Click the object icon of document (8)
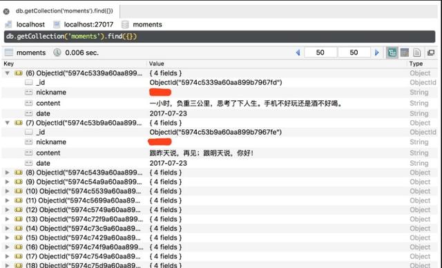This screenshot has height=268, width=442. 19,173
